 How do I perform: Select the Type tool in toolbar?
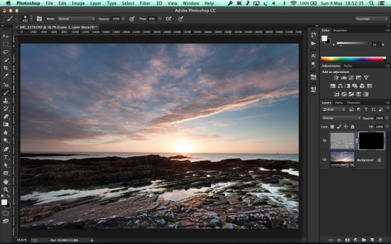coord(6,157)
